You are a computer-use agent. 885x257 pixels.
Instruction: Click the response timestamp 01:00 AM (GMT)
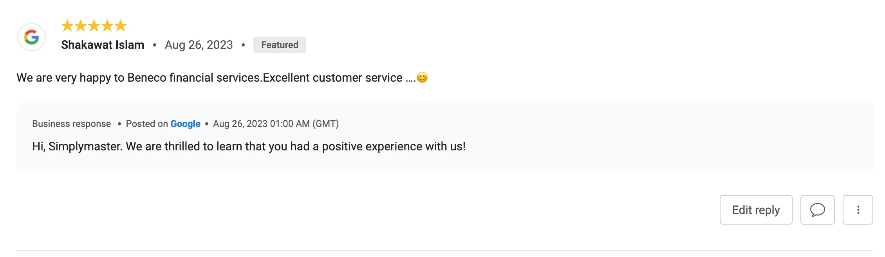[x=304, y=124]
